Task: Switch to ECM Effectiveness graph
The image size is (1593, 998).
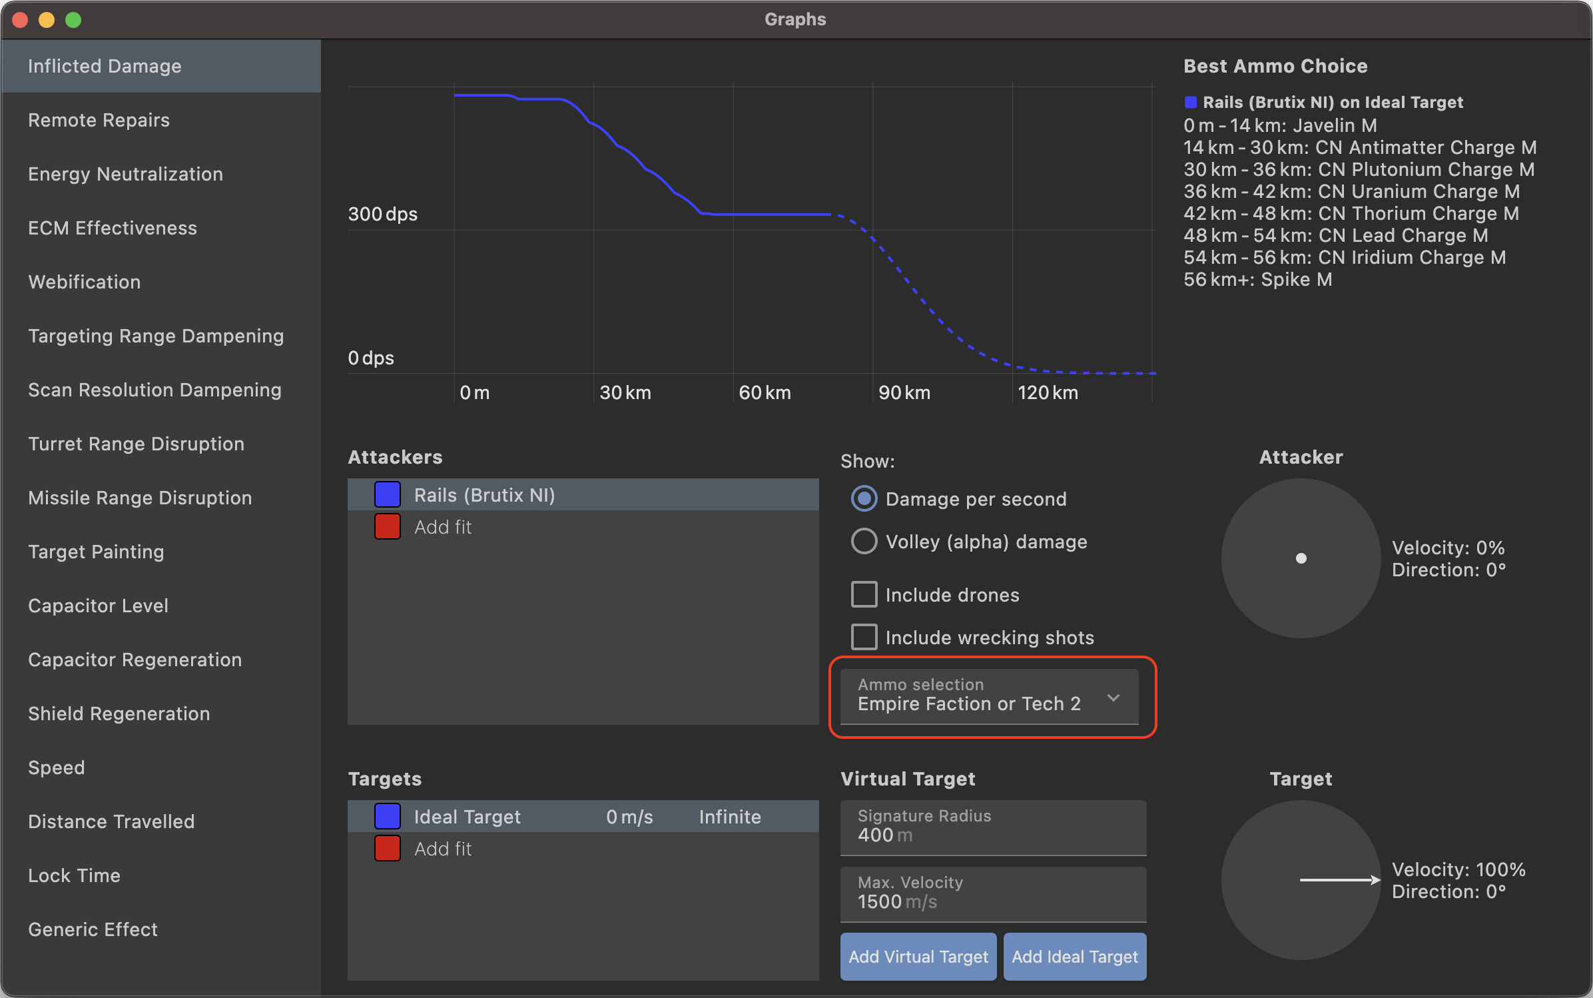Action: [112, 229]
